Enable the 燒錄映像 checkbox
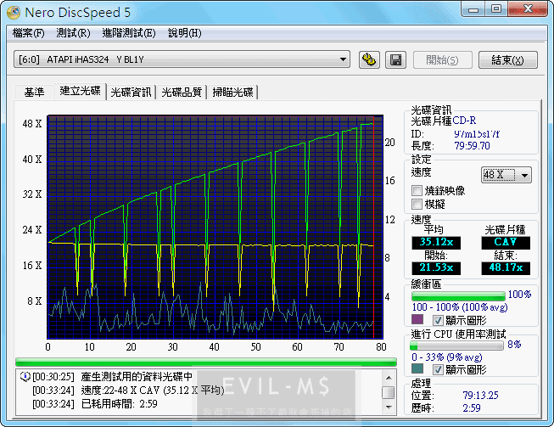Image resolution: width=554 pixels, height=427 pixels. tap(417, 191)
